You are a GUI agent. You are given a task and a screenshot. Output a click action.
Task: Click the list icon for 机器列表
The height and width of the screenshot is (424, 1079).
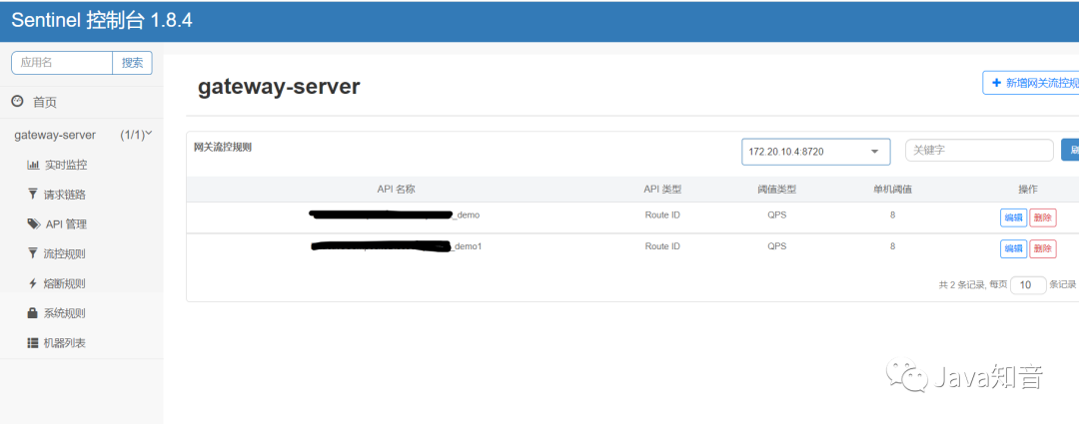click(x=32, y=342)
